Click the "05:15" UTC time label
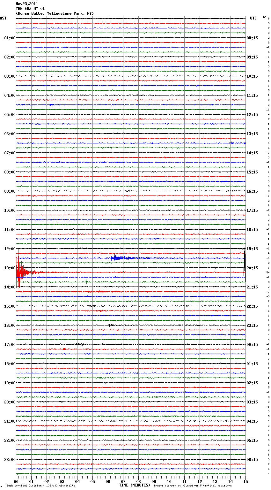271x490 pixels. (252, 440)
